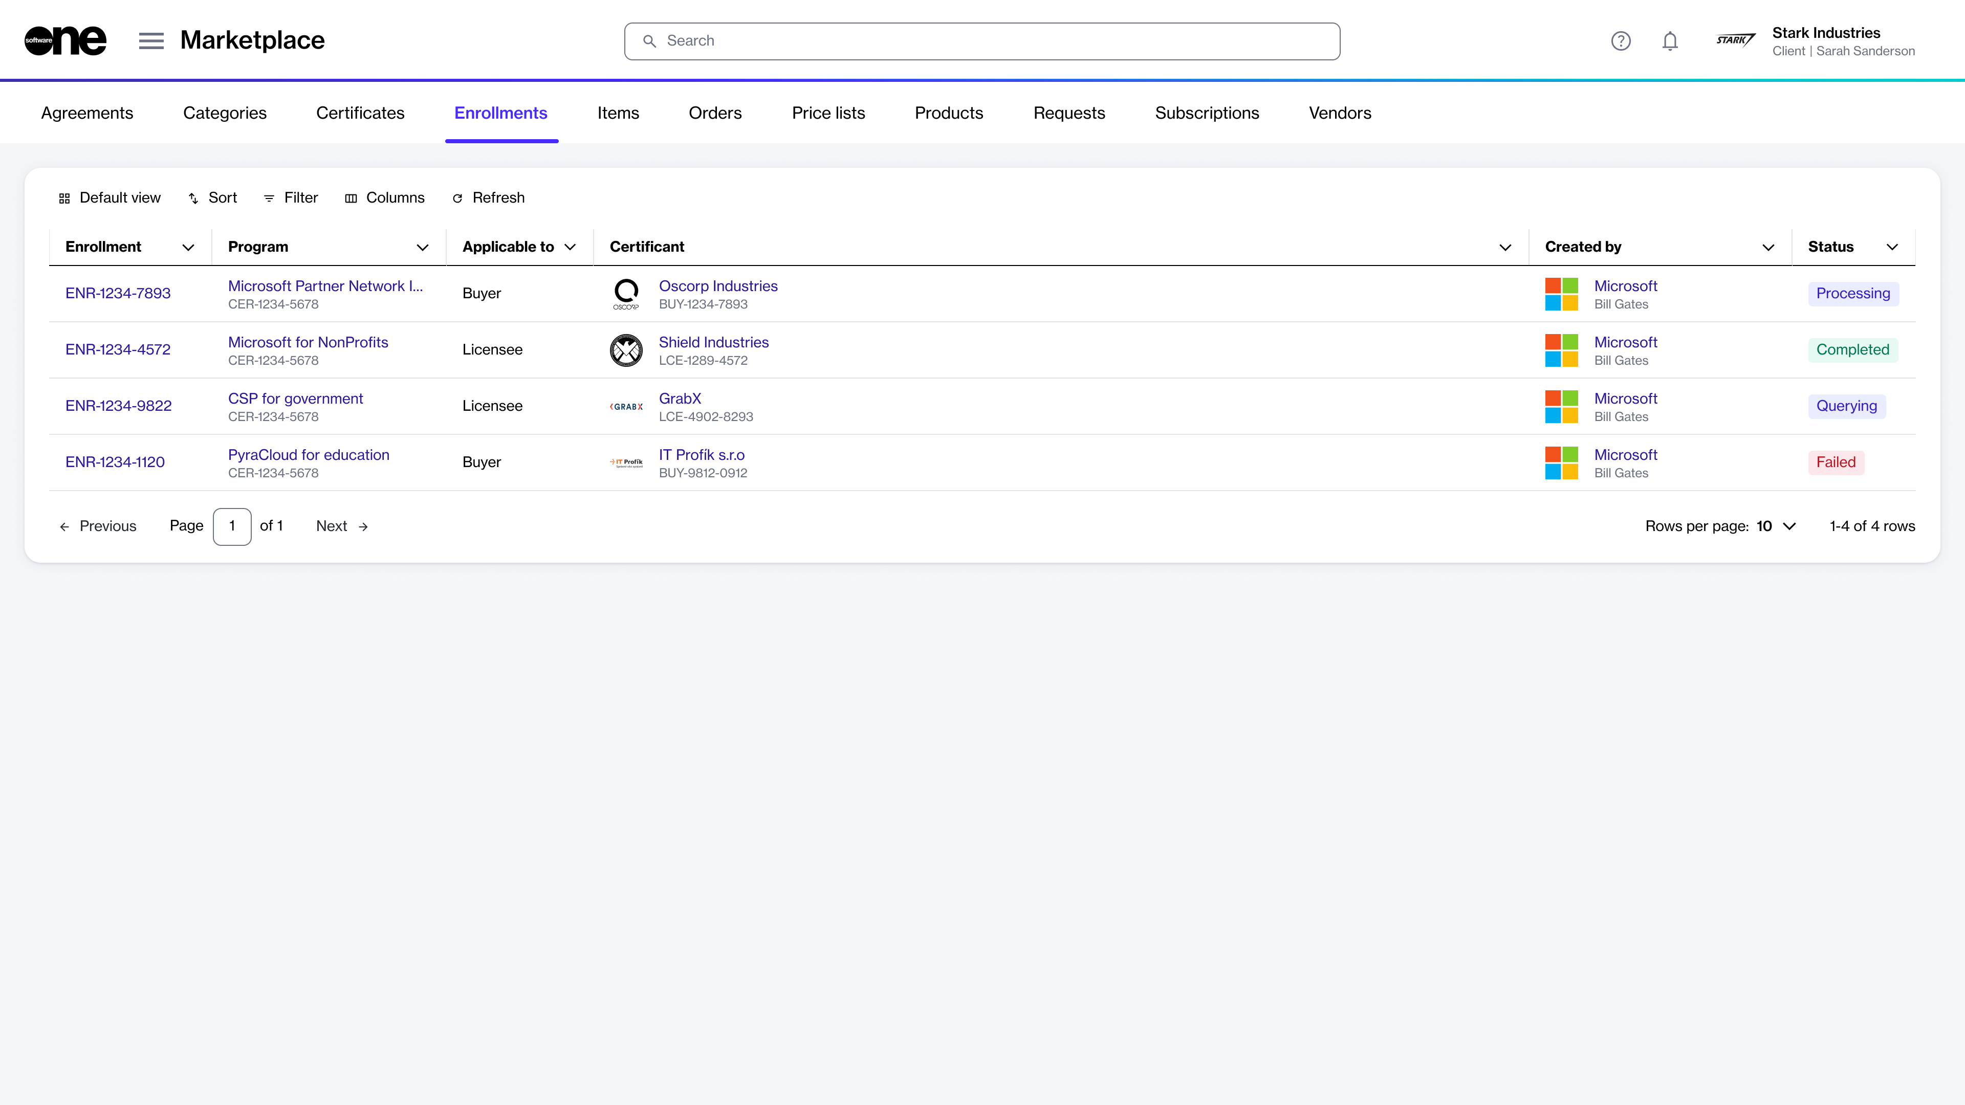Click the help question mark icon

[x=1620, y=41]
